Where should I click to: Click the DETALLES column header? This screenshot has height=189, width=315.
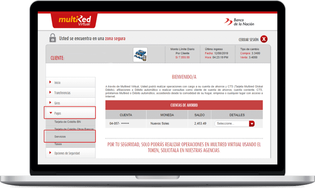tap(237, 115)
